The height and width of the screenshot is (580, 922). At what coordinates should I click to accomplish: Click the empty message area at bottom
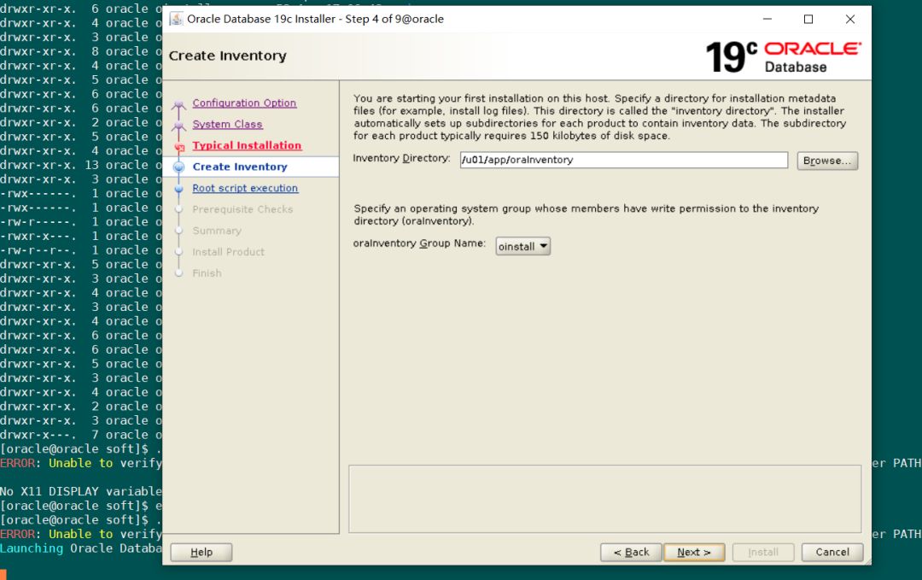click(x=604, y=499)
